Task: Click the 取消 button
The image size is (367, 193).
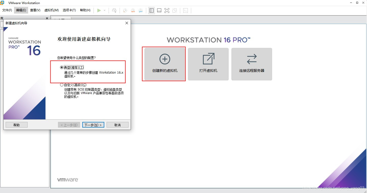Action: (x=118, y=125)
